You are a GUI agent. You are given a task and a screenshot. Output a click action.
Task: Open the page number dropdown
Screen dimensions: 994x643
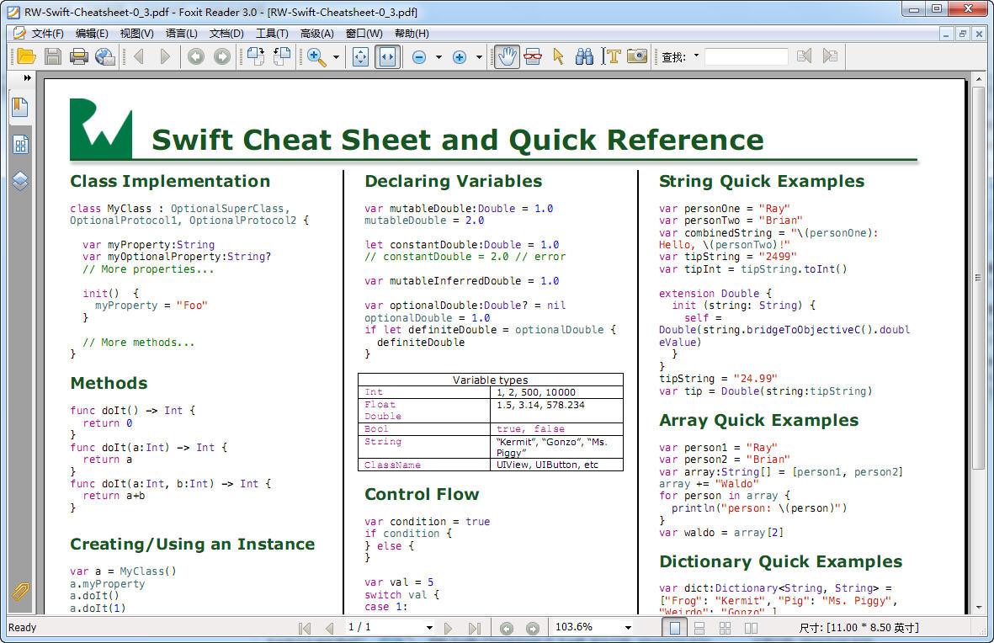click(x=429, y=628)
